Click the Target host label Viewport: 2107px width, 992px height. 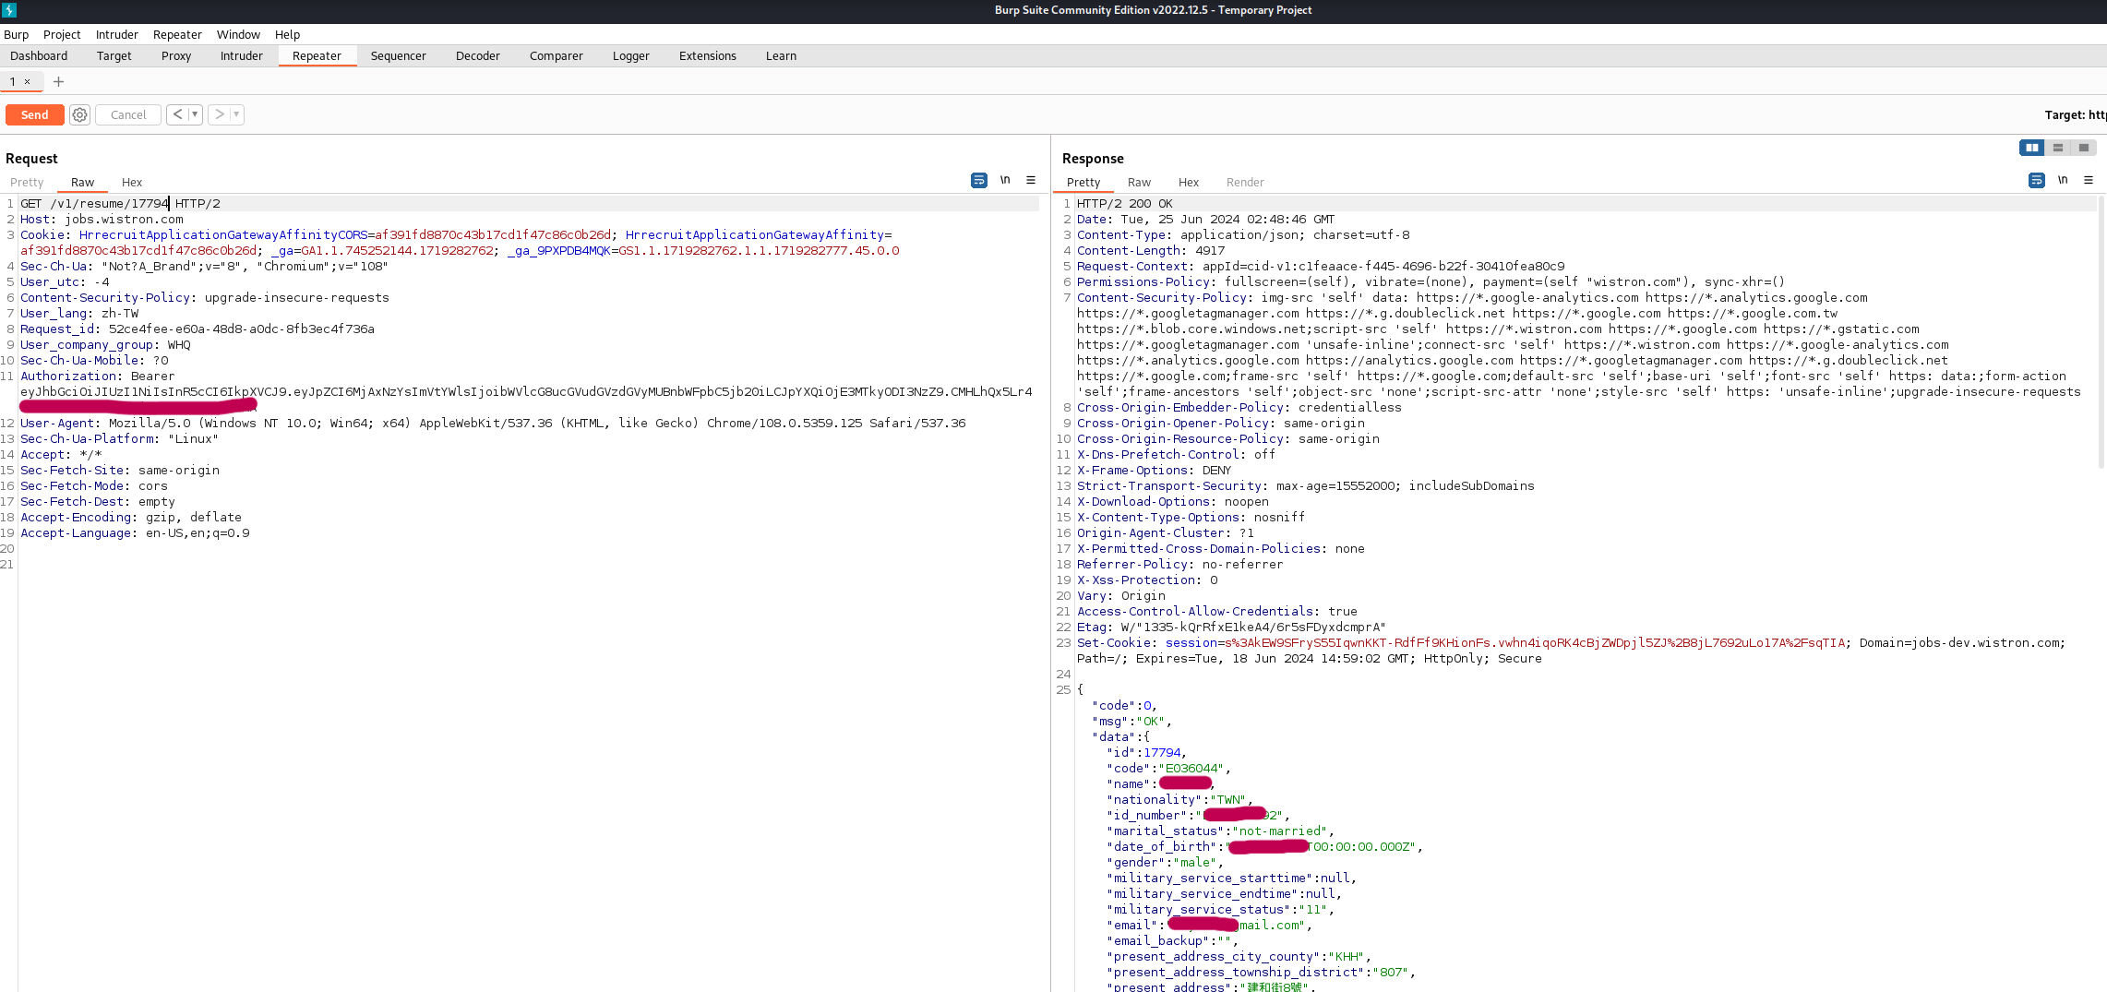(2075, 114)
